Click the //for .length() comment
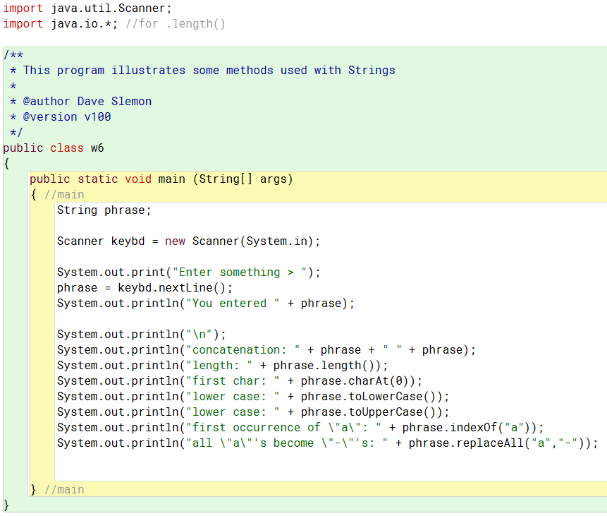 [175, 24]
